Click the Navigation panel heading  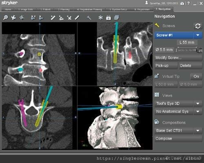(x=164, y=16)
